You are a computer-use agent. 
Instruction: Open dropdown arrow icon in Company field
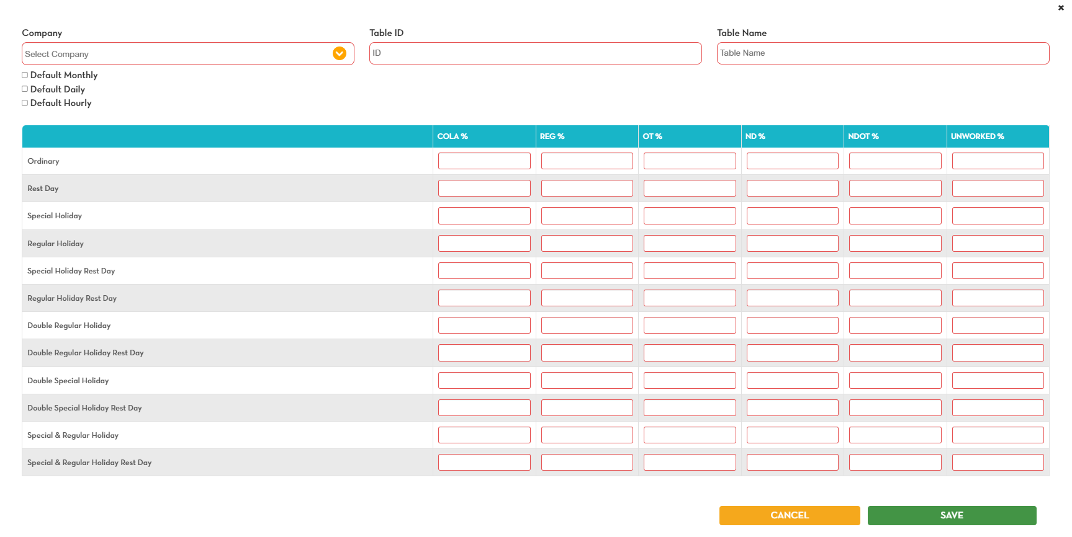coord(340,53)
